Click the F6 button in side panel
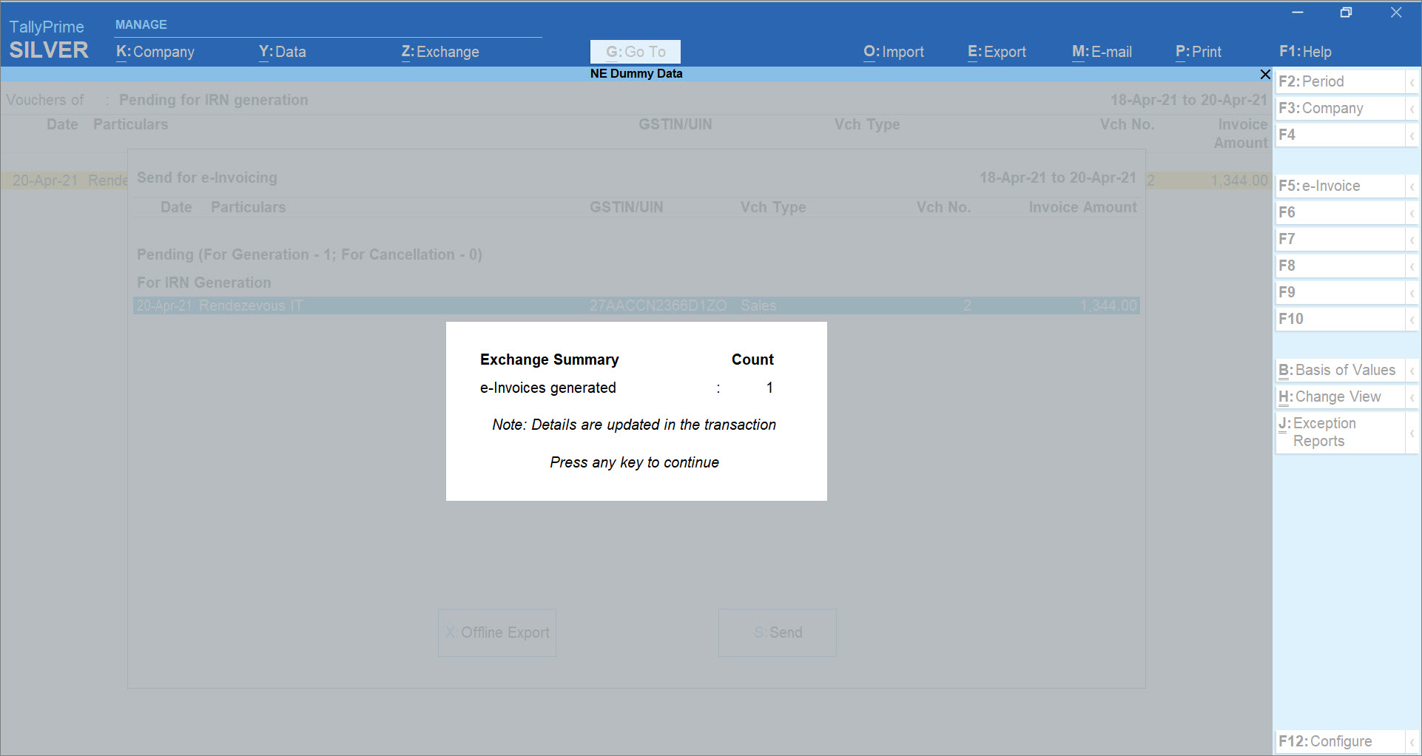The image size is (1422, 756). pos(1340,212)
